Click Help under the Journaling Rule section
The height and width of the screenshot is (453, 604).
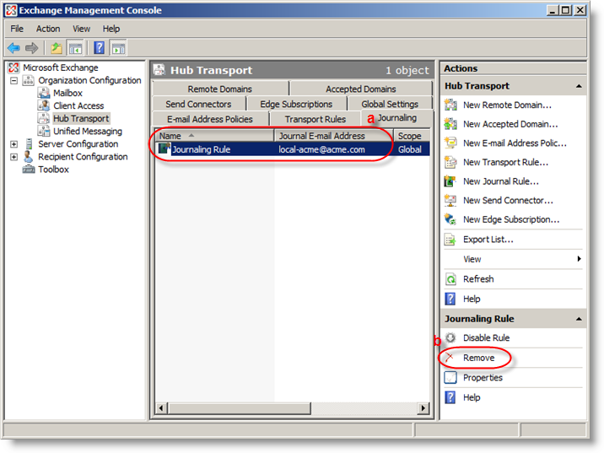pyautogui.click(x=472, y=397)
